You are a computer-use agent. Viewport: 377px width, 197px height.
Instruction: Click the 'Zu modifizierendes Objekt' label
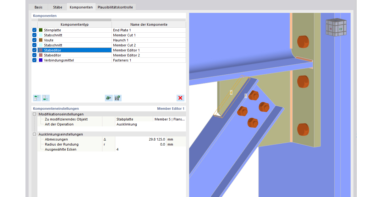click(66, 119)
